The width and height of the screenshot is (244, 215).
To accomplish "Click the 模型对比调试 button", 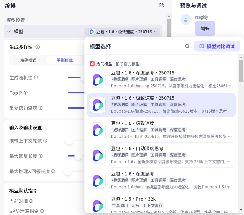I will (217, 46).
